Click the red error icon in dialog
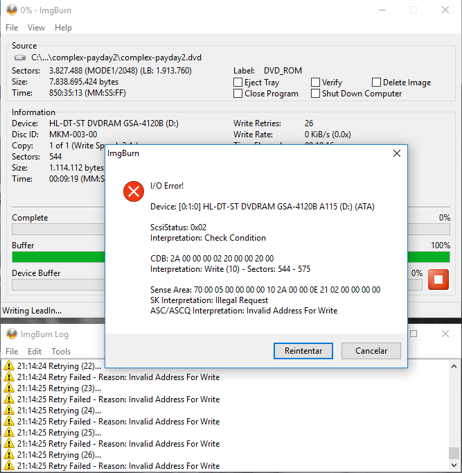The image size is (462, 473). [x=134, y=191]
